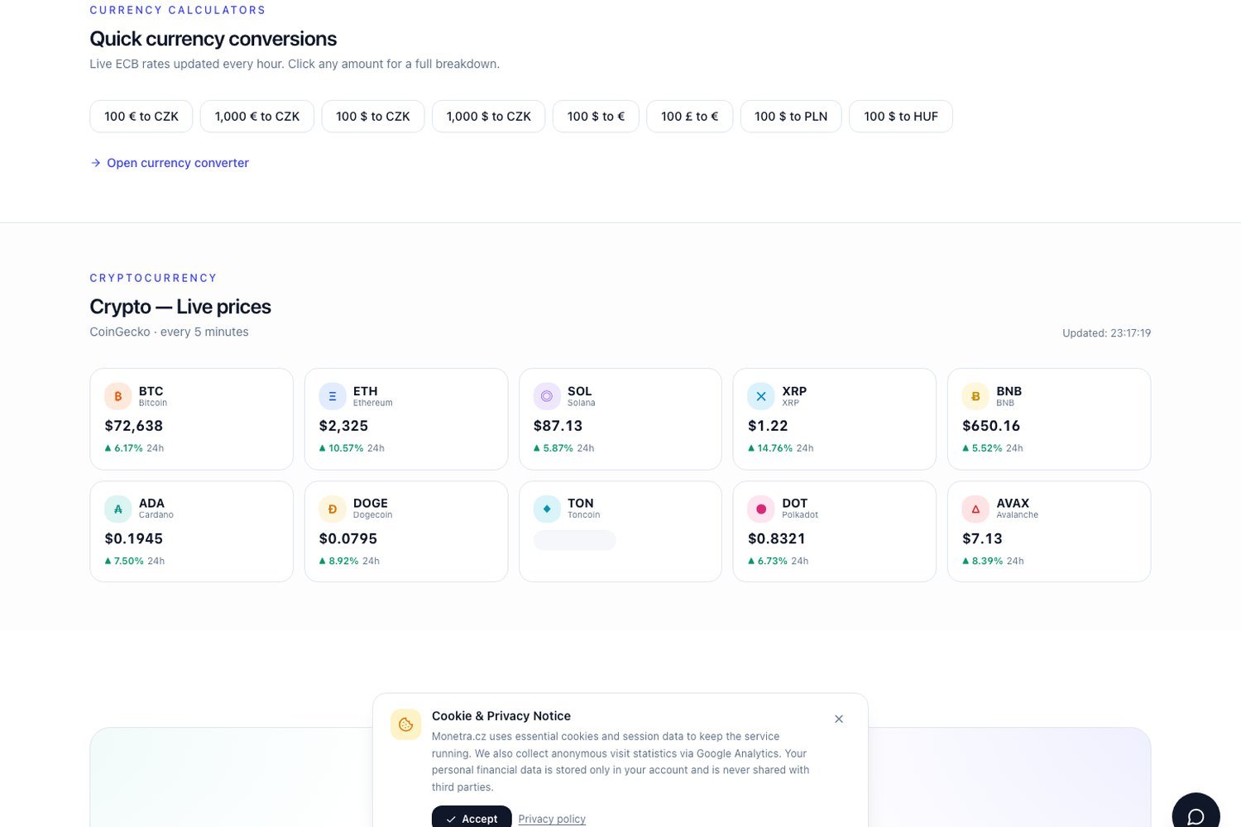This screenshot has height=827, width=1241.
Task: Open the chat bubble widget
Action: (1195, 815)
